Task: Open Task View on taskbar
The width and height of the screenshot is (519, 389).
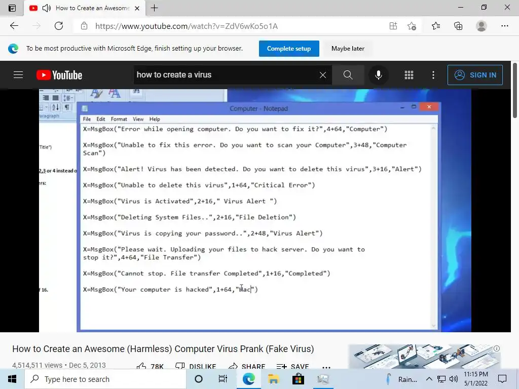Action: click(223, 379)
